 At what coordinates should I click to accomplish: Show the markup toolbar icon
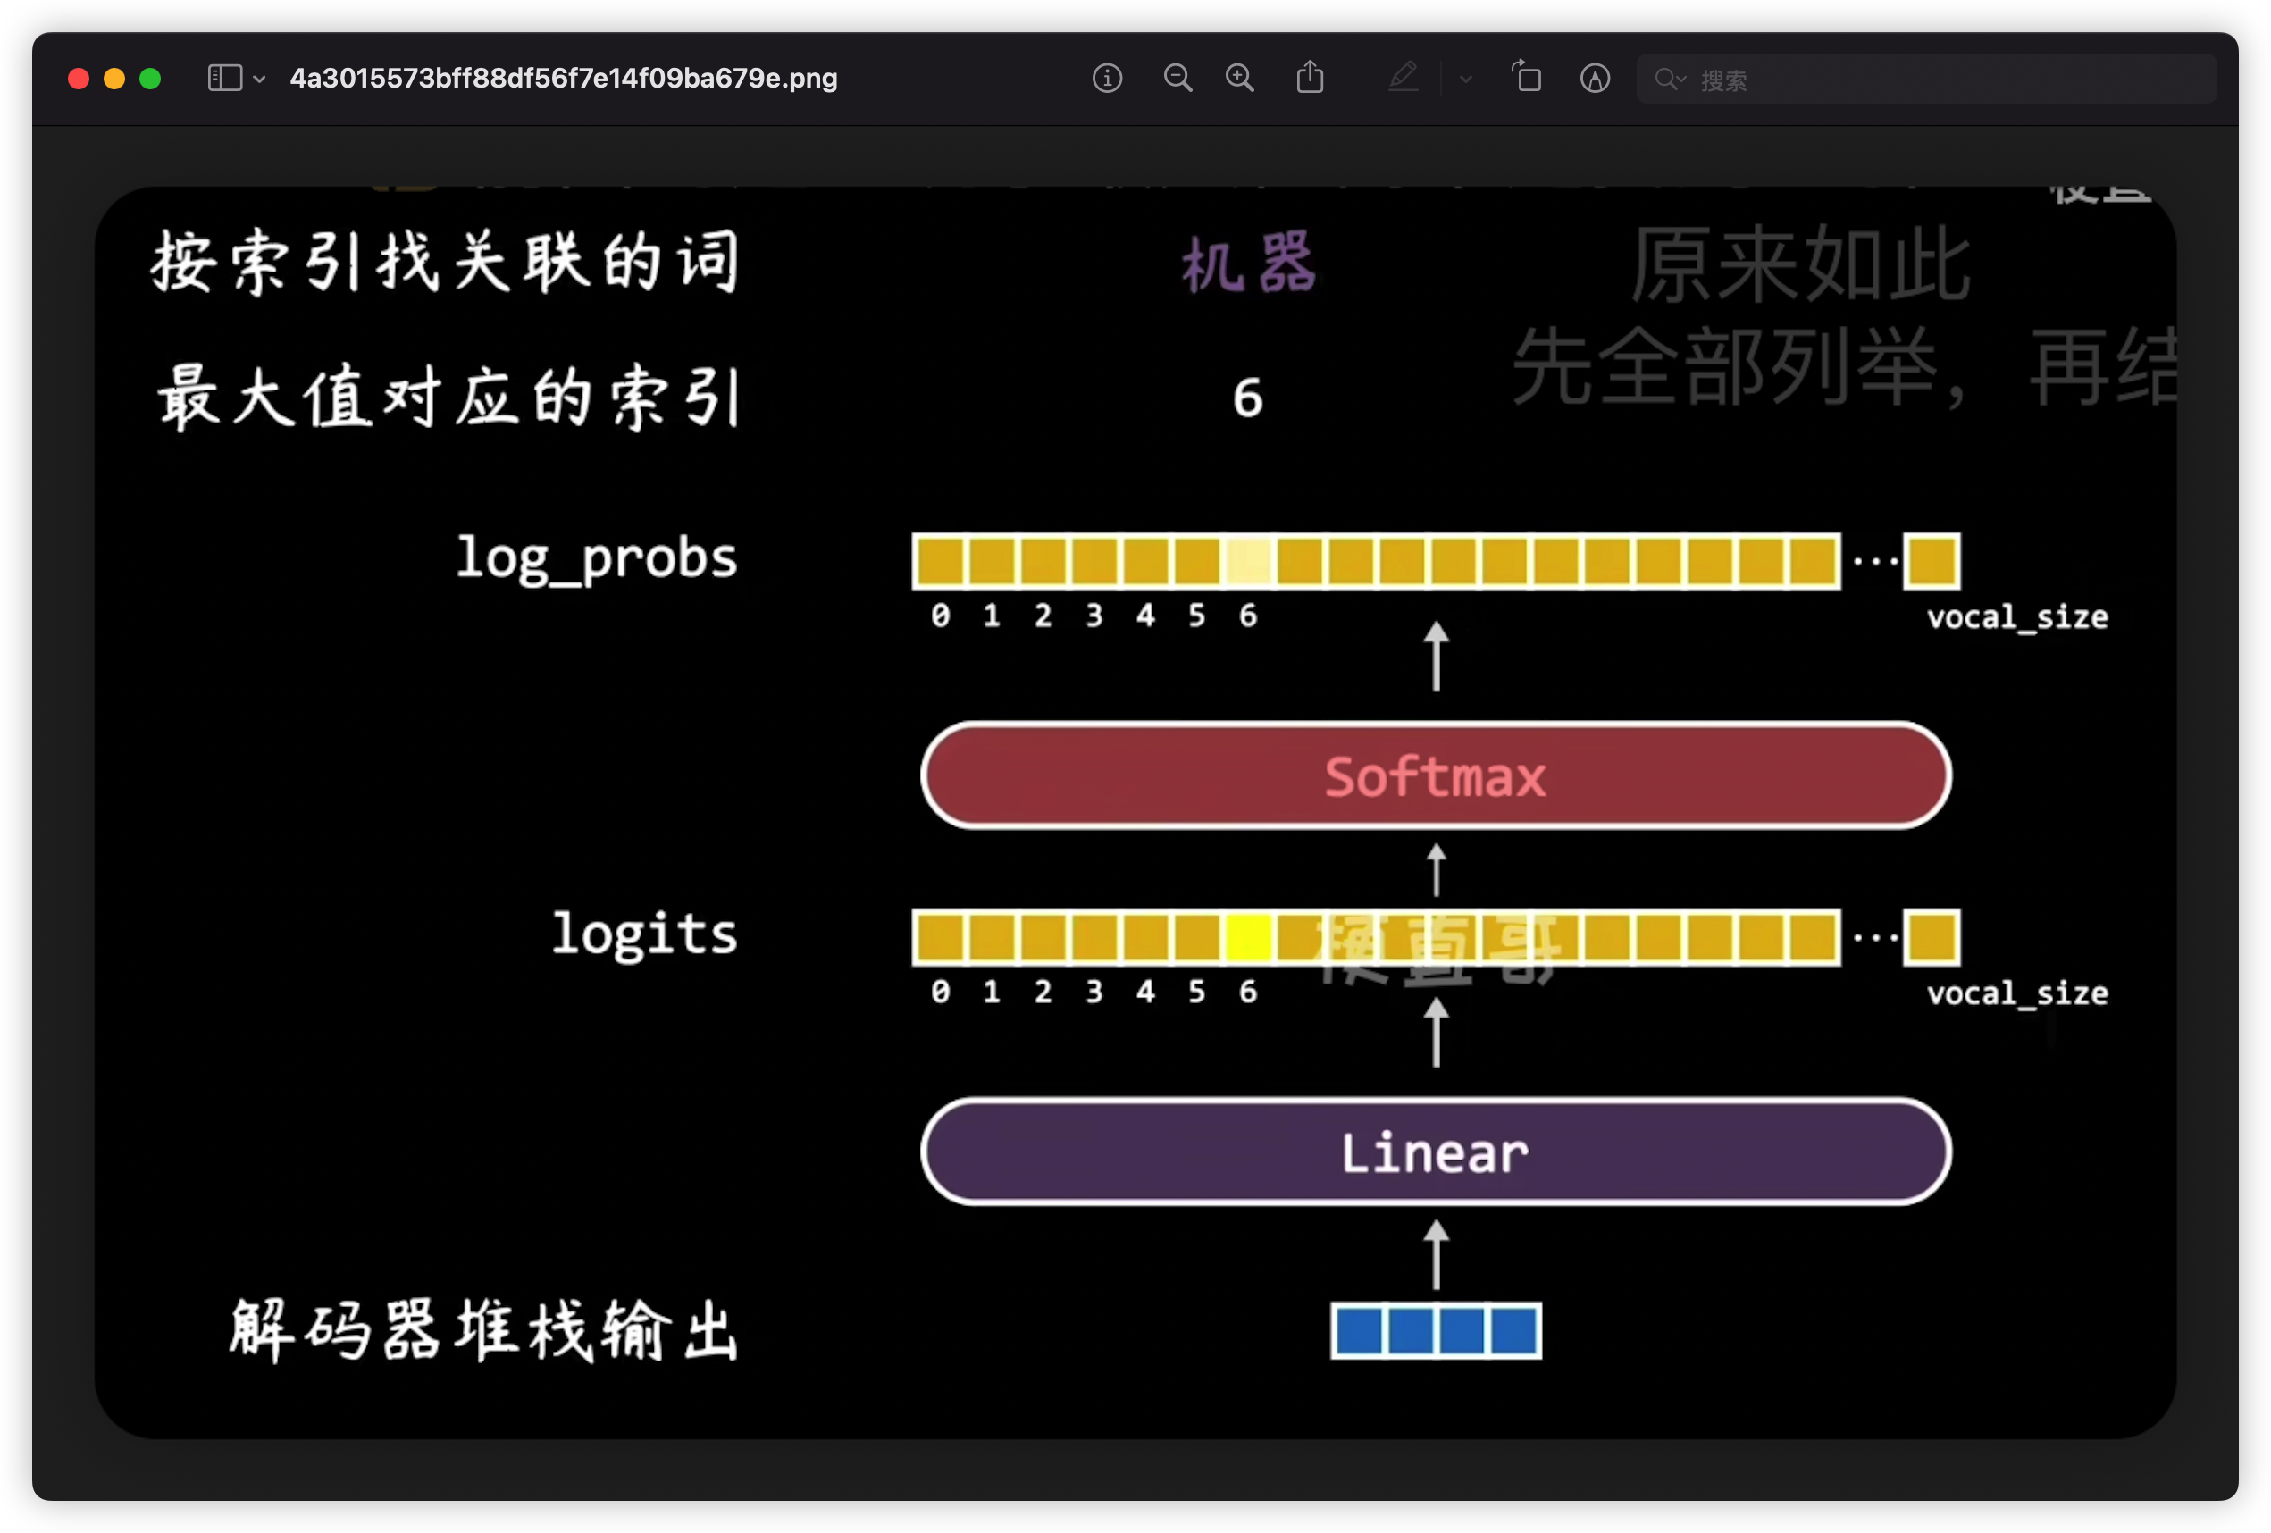pos(1595,78)
